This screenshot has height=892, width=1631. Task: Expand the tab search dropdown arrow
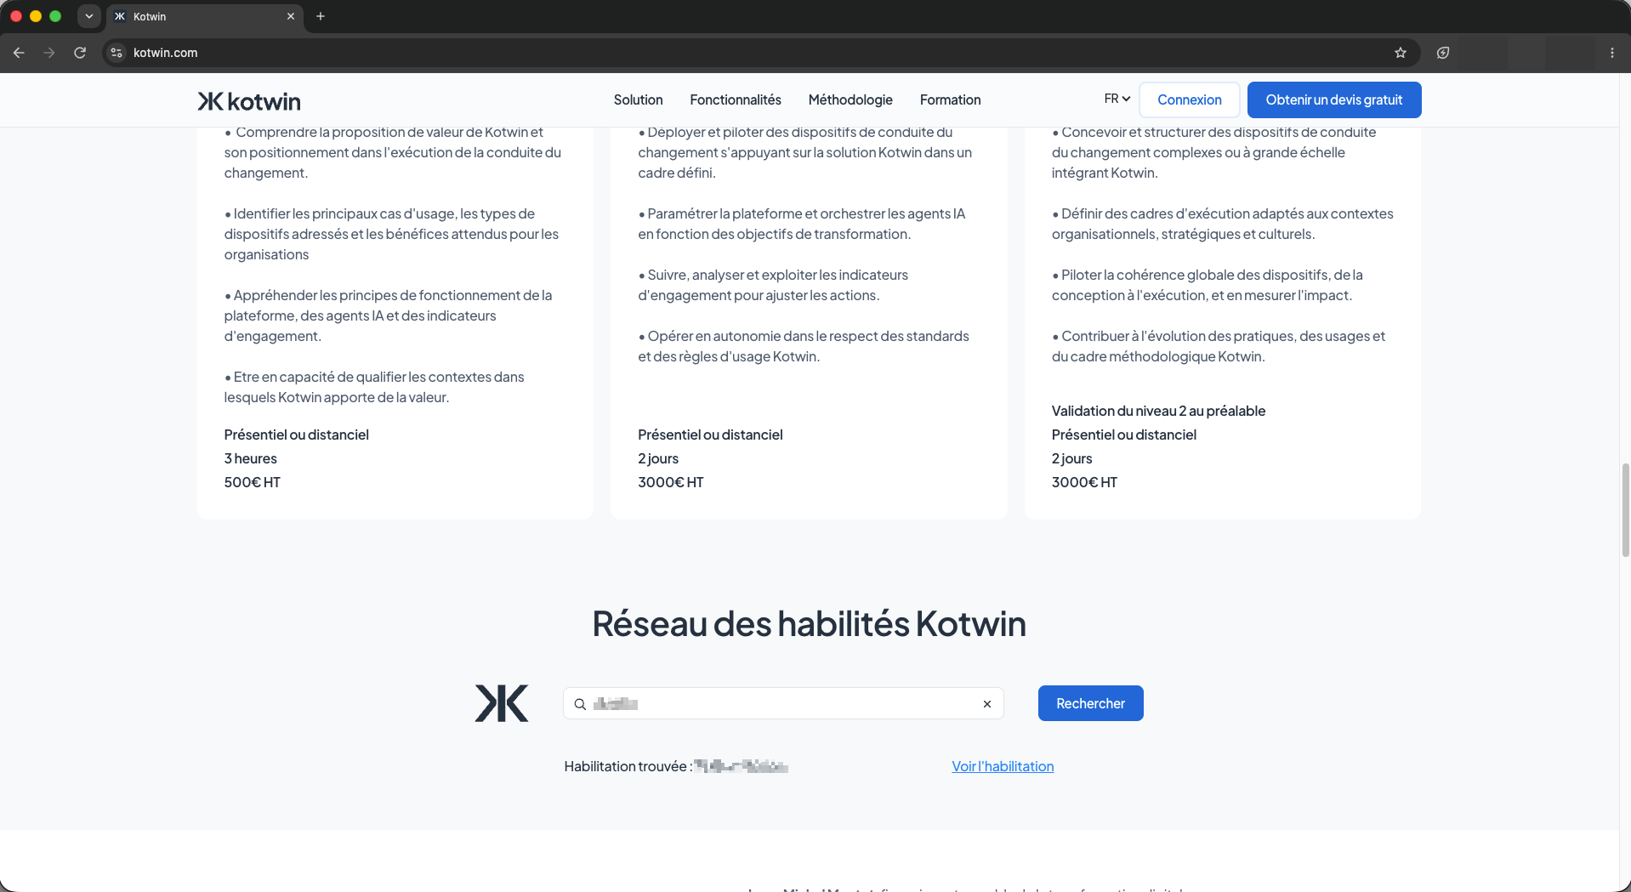(x=89, y=16)
